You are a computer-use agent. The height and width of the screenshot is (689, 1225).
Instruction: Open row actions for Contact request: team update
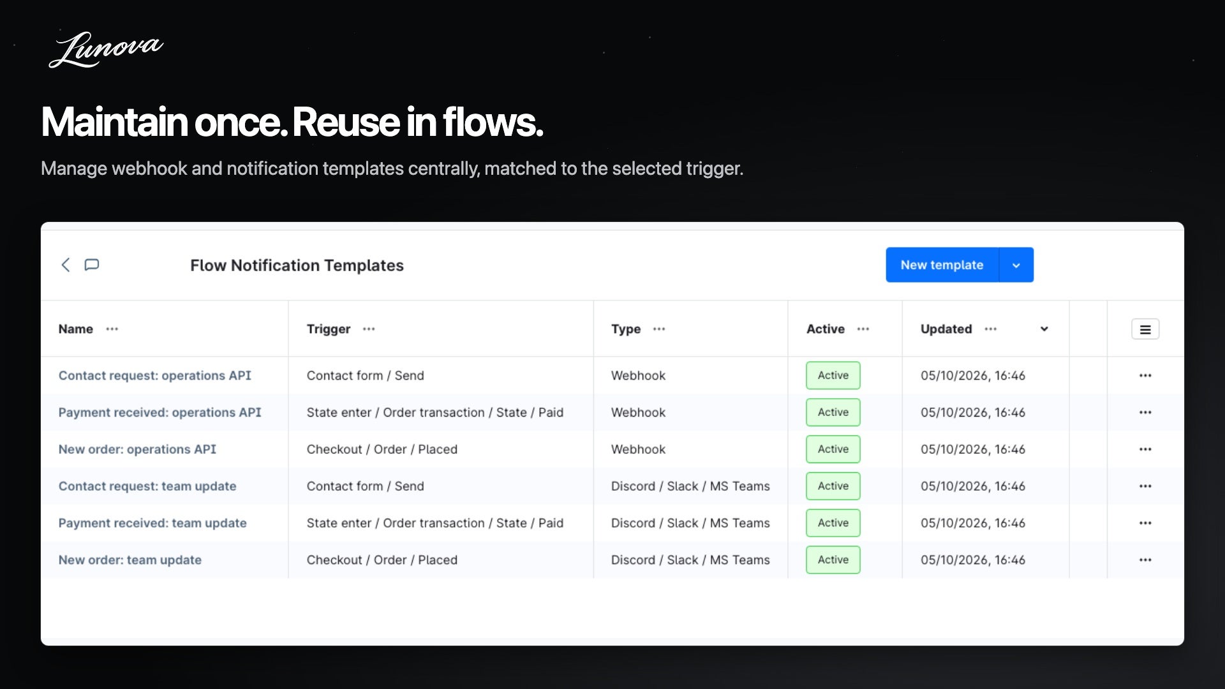1145,486
